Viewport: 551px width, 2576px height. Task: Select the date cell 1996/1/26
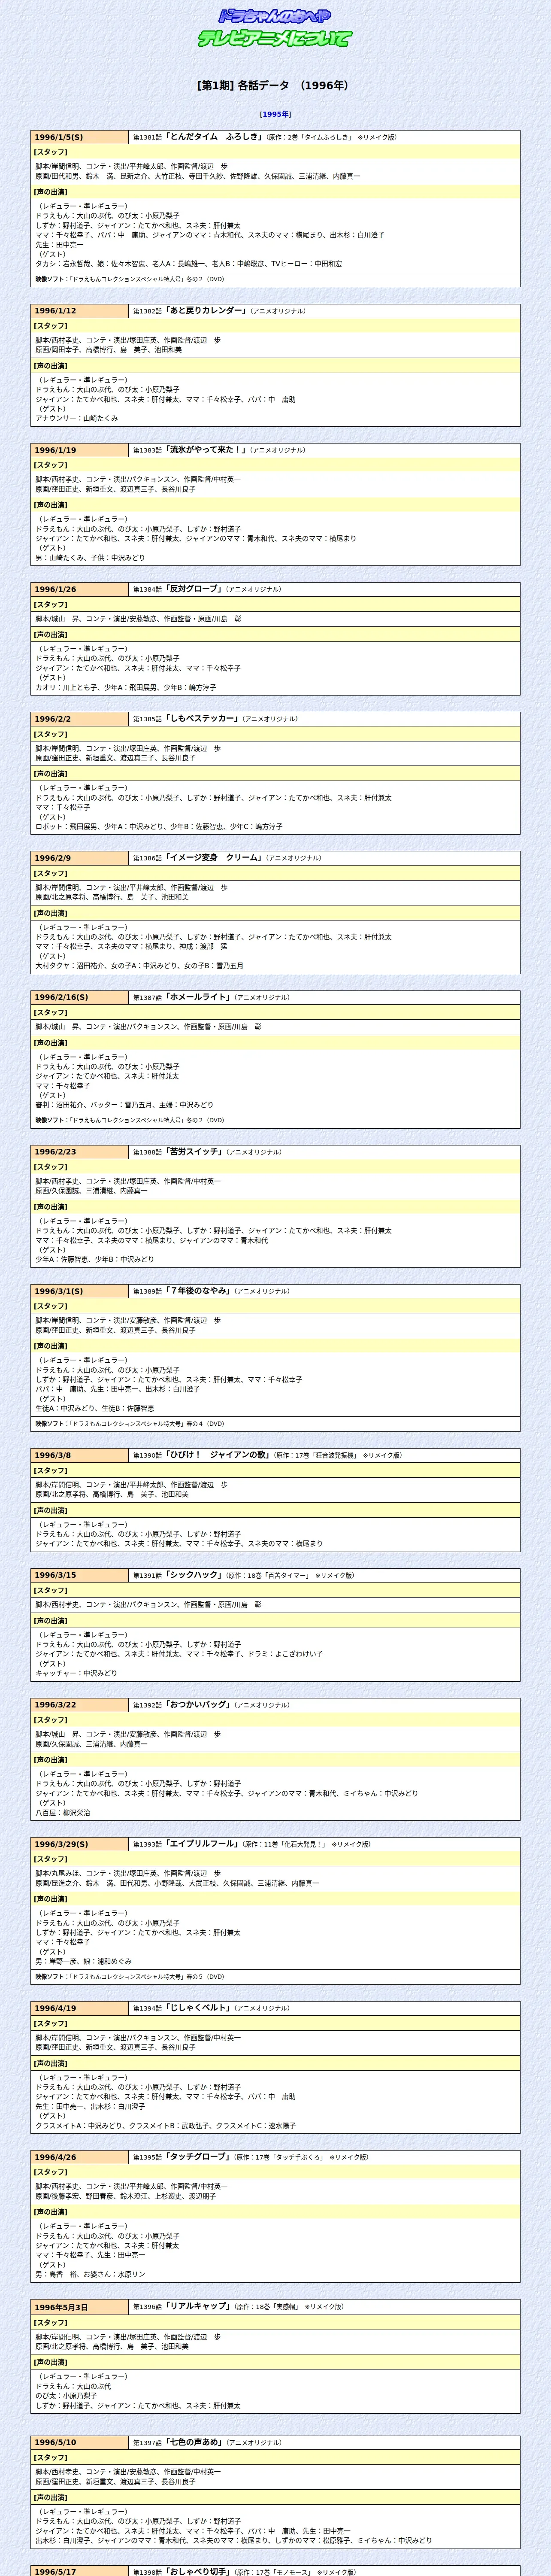pyautogui.click(x=80, y=589)
